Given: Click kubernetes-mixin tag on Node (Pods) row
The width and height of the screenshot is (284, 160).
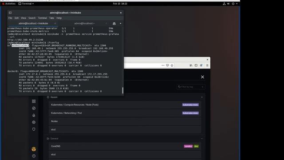Looking at the screenshot, I should (190, 105).
